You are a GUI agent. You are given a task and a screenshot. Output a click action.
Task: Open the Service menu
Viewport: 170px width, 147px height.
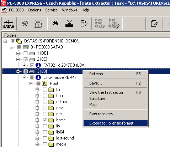click(52, 10)
